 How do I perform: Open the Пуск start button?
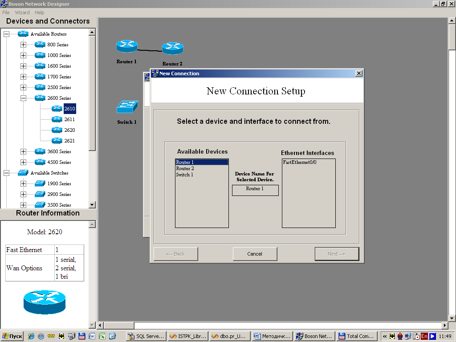12,336
